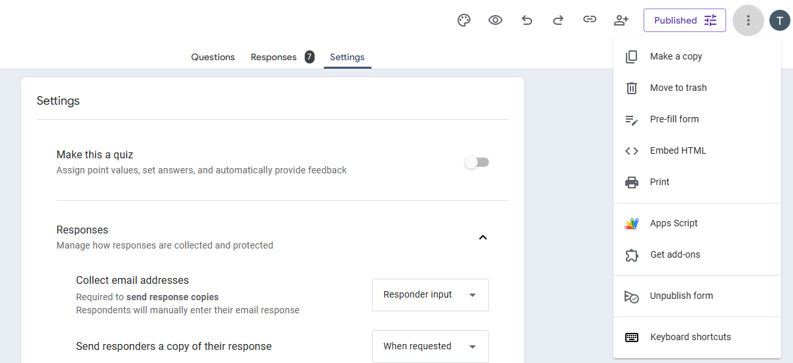
Task: Open the Settings tab
Action: coord(347,57)
